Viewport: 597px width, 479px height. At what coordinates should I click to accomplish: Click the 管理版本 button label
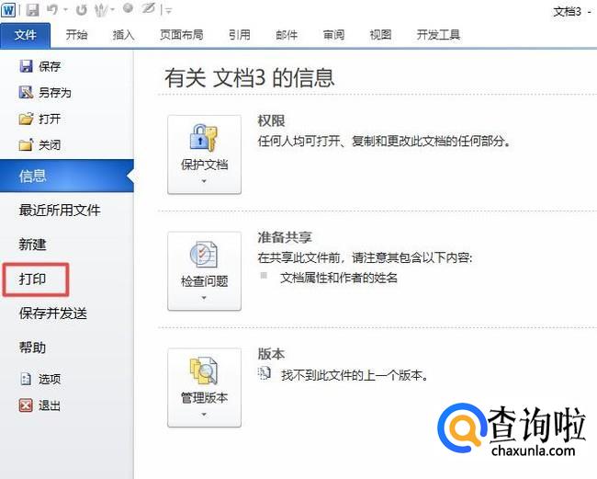(205, 398)
